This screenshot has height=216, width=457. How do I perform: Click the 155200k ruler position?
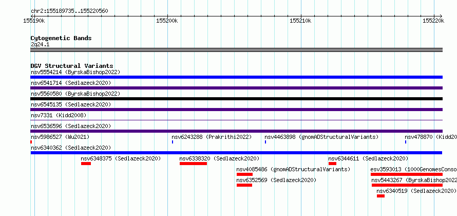pyautogui.click(x=167, y=21)
